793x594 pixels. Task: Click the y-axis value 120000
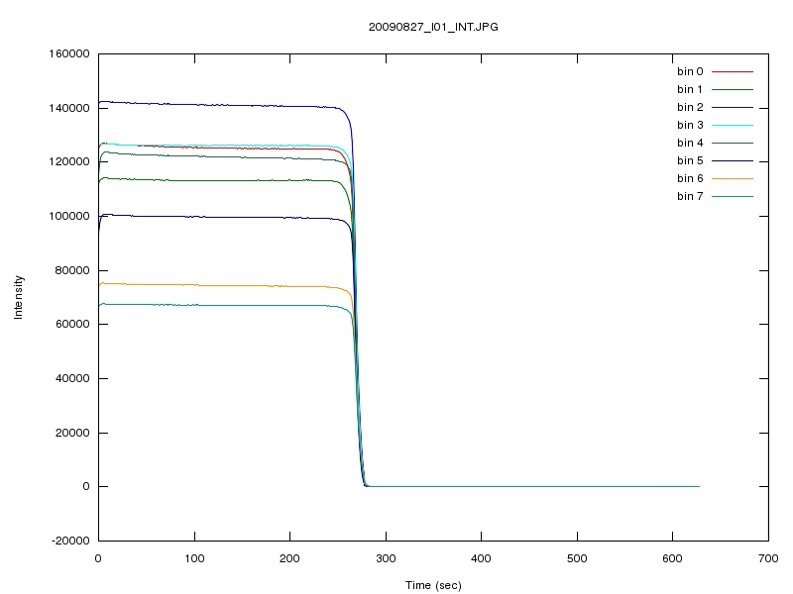click(68, 162)
